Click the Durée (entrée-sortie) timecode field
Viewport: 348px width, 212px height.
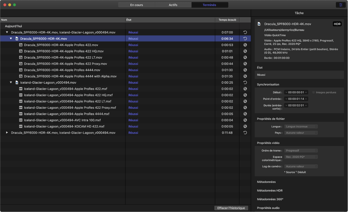(x=296, y=105)
